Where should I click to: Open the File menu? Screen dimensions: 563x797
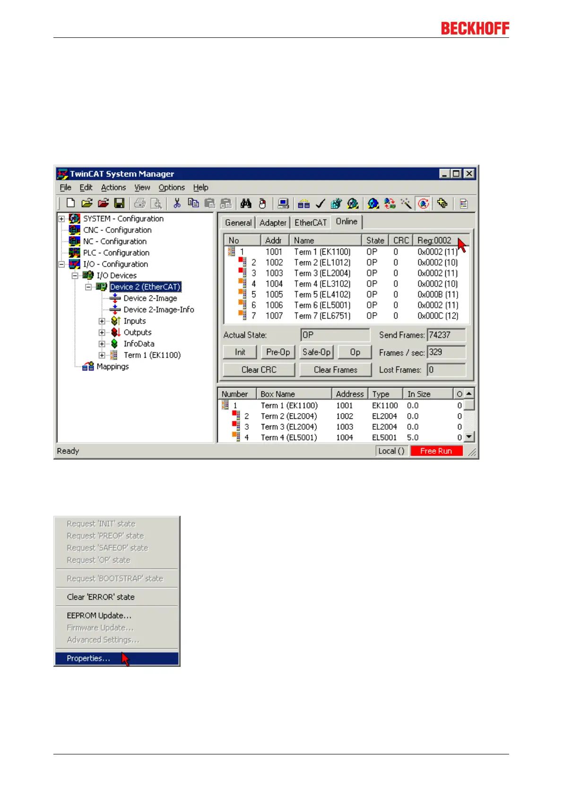(66, 187)
